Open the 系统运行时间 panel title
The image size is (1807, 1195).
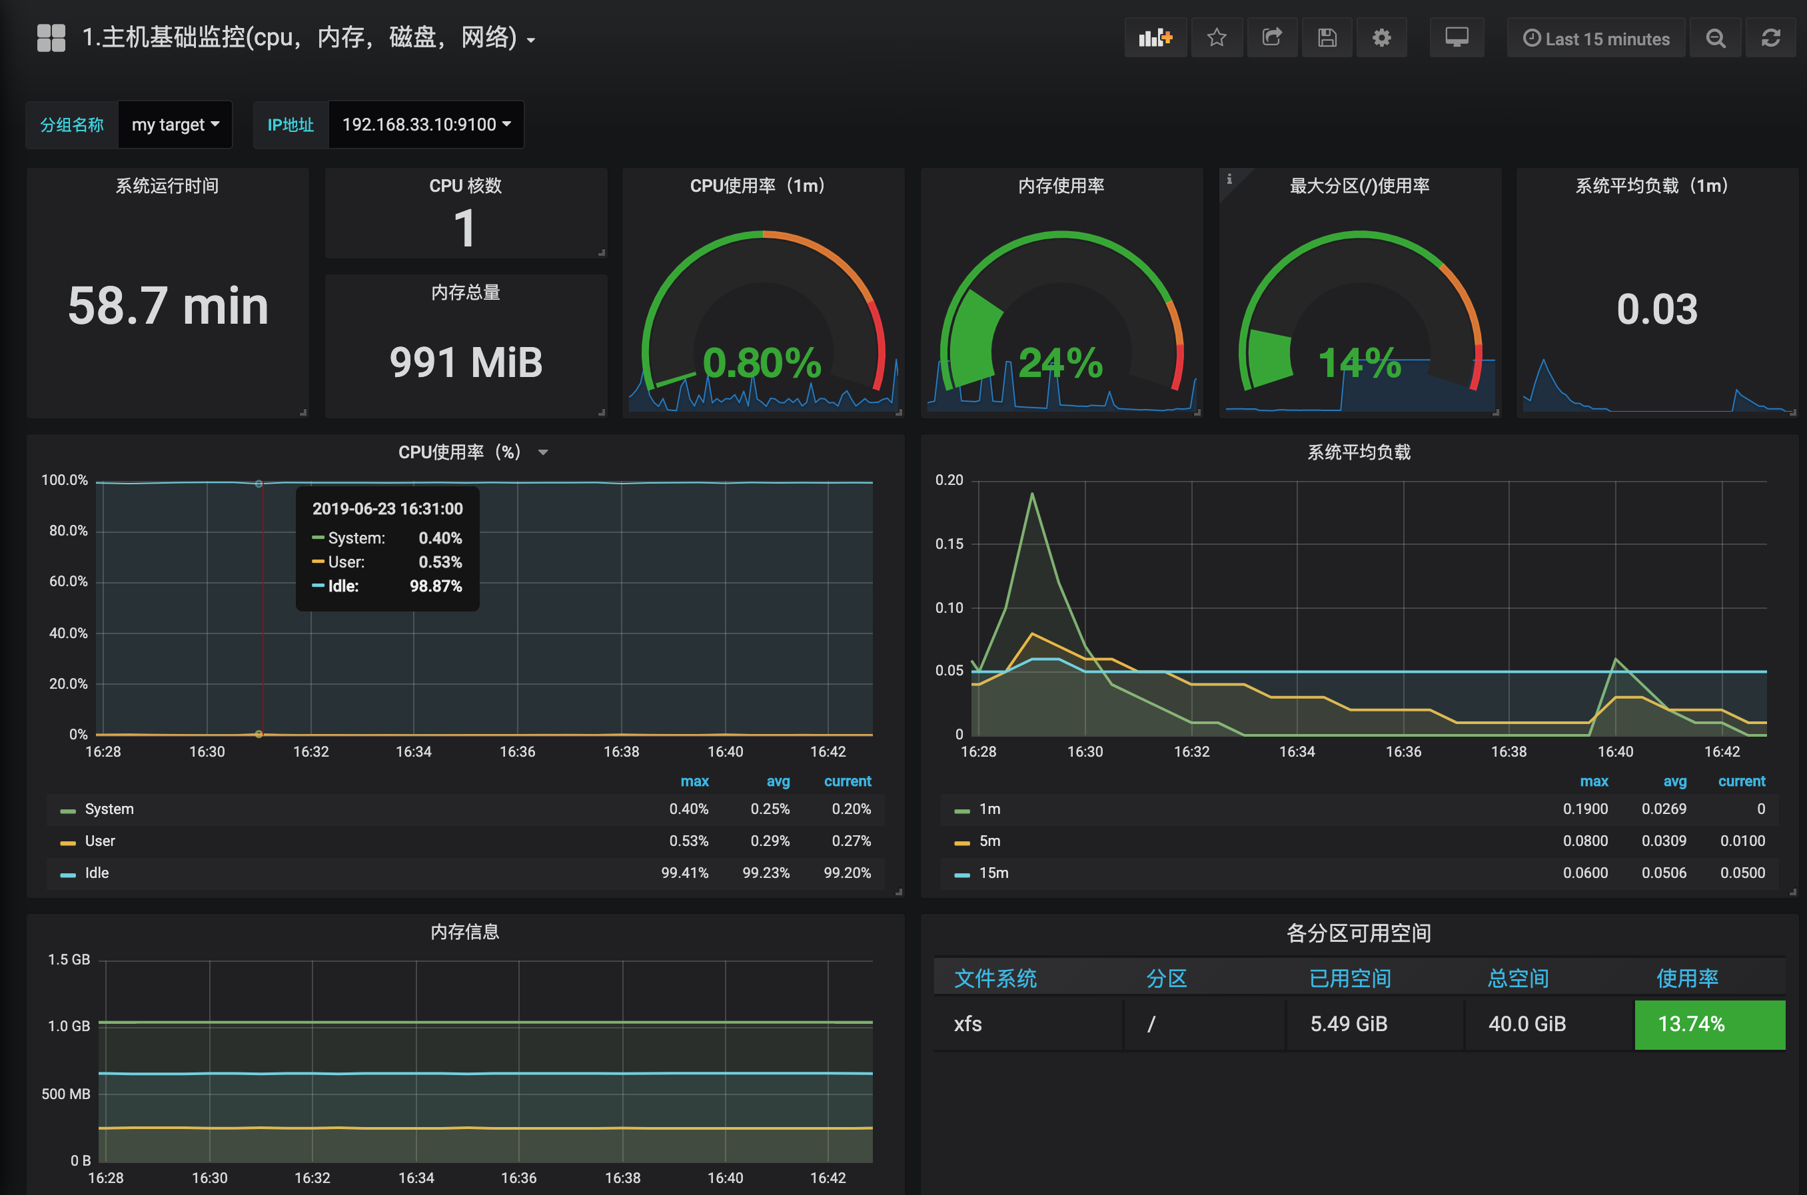[x=167, y=186]
